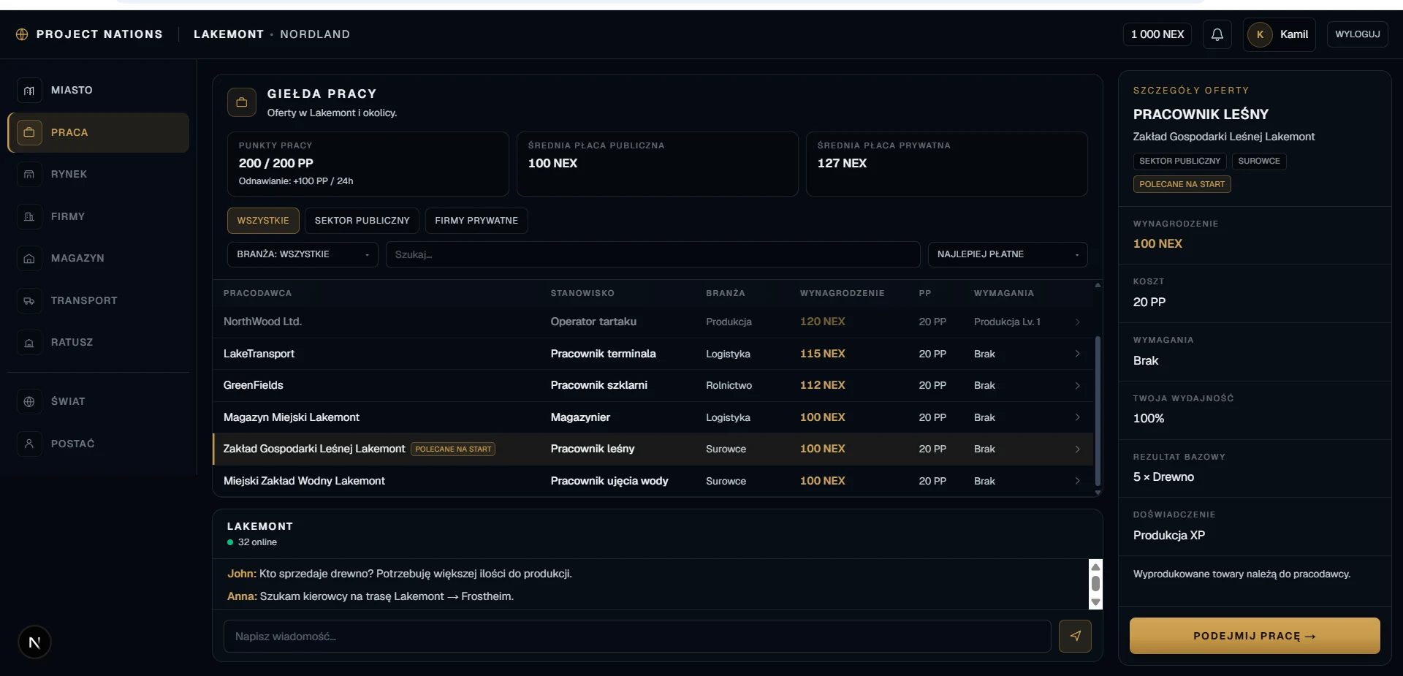This screenshot has height=676, width=1403.
Task: Click the Giełda Pracy briefcase header icon
Action: tap(242, 102)
